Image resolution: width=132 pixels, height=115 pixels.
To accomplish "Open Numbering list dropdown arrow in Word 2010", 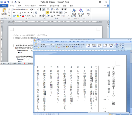I will [x=55, y=9].
